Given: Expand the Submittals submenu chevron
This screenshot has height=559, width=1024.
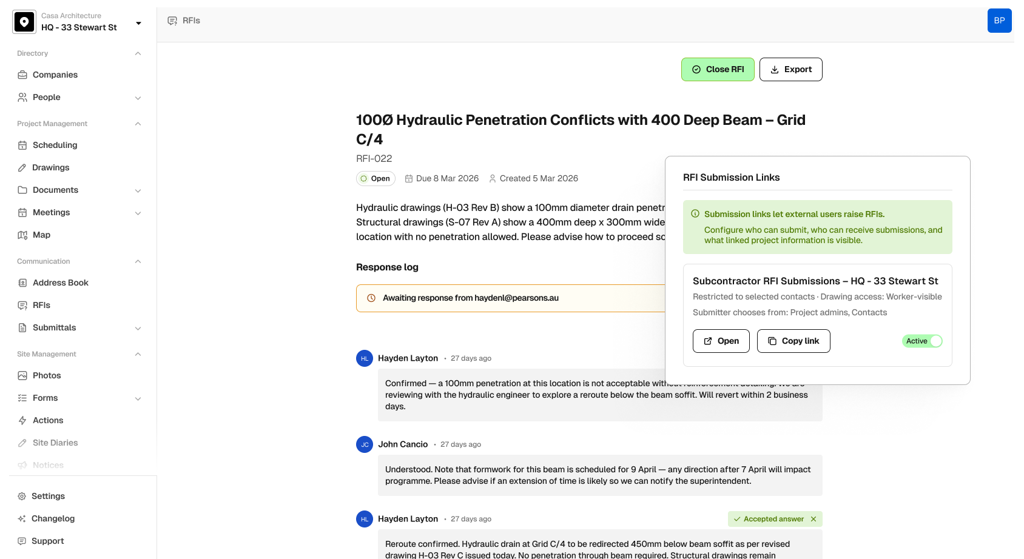Looking at the screenshot, I should (x=138, y=328).
